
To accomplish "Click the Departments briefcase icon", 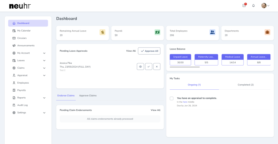I will [x=268, y=32].
